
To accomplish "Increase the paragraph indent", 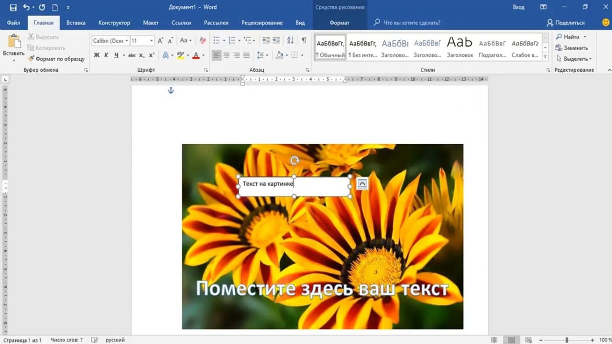I will (277, 41).
